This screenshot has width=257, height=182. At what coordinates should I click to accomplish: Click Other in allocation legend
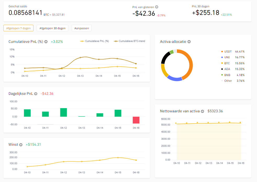[x=228, y=81]
